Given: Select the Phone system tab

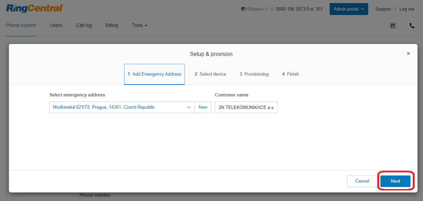Looking at the screenshot, I should point(21,26).
